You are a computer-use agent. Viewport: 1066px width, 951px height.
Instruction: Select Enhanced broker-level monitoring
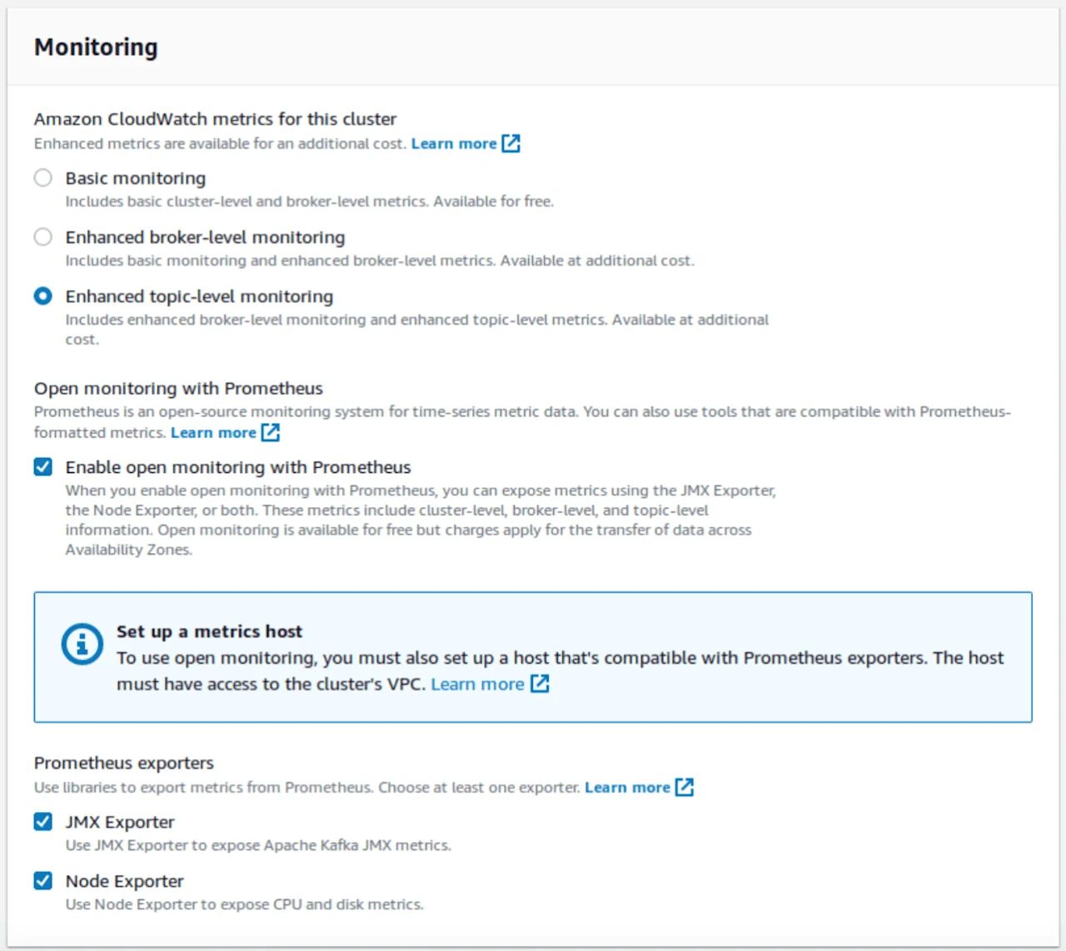42,237
